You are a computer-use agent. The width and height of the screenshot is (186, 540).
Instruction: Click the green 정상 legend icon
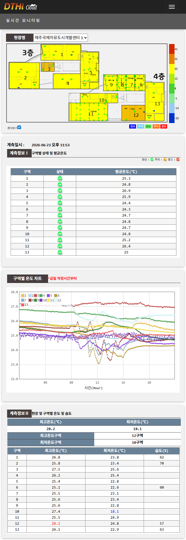[152, 160]
